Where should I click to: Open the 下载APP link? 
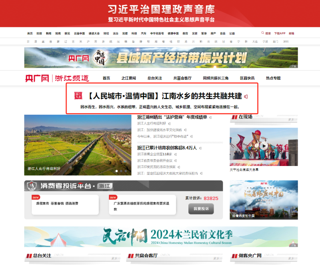click(280, 33)
